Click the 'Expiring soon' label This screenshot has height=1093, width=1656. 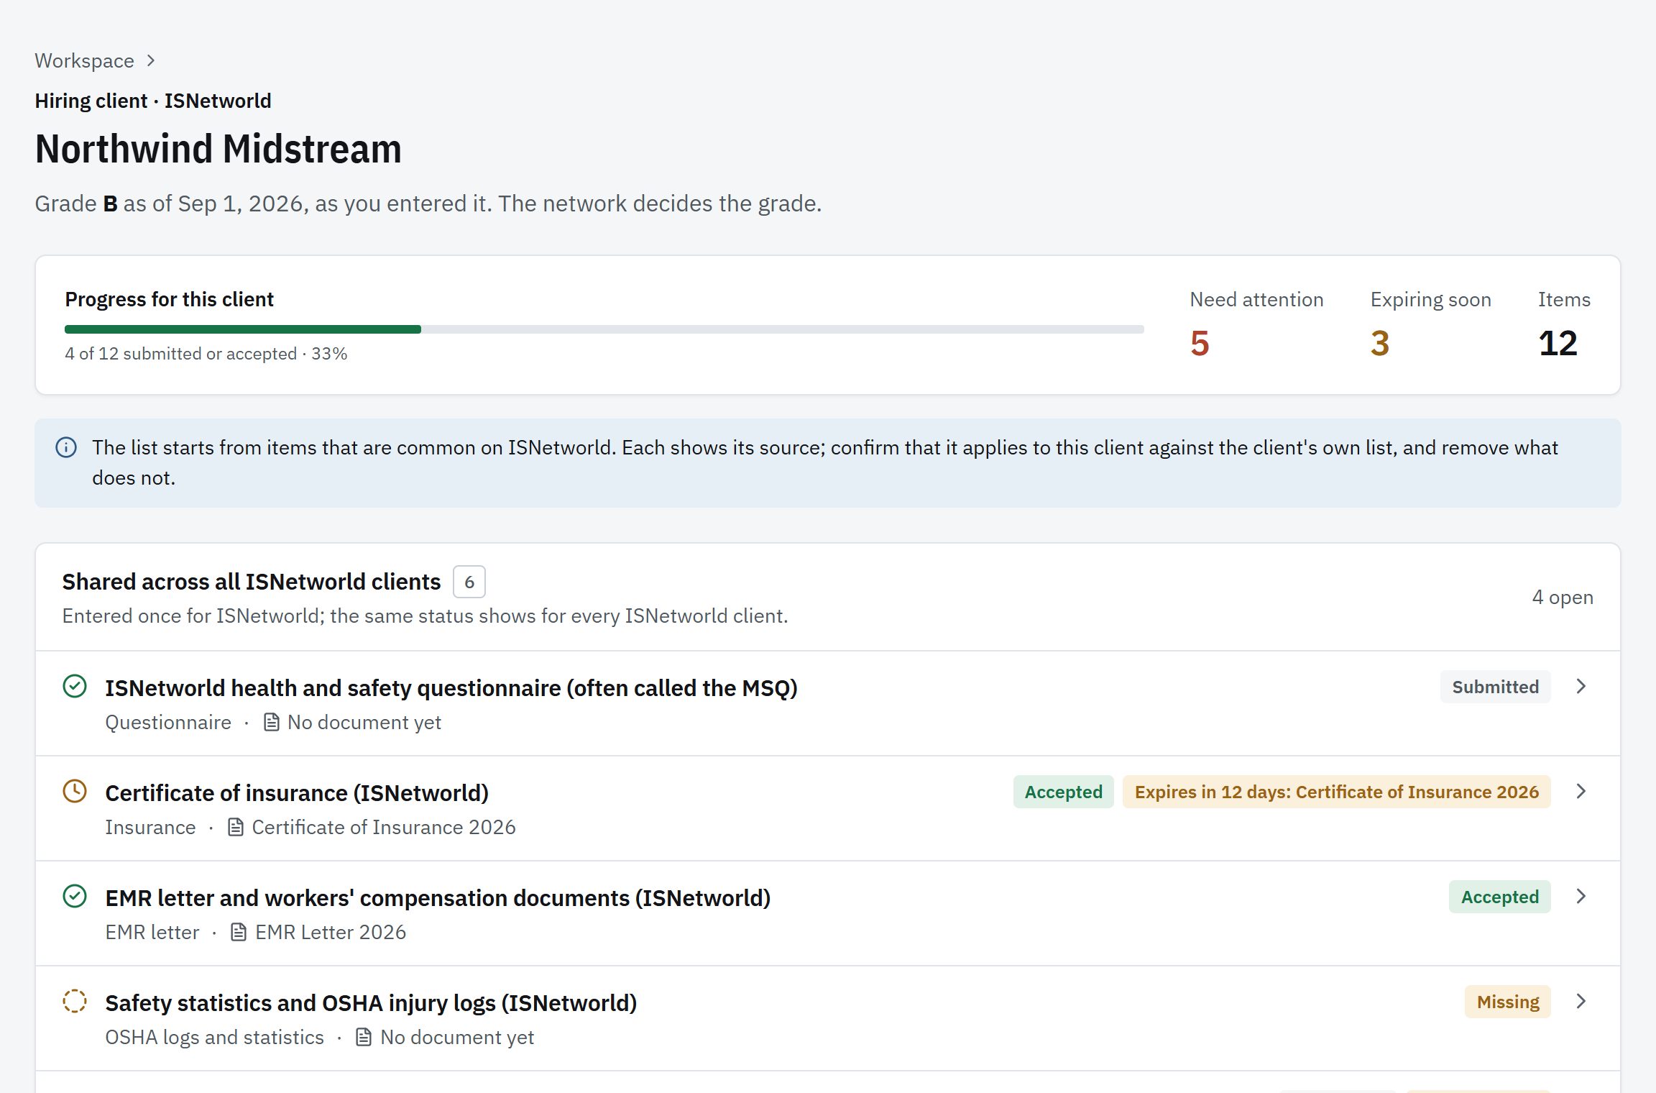pos(1430,299)
